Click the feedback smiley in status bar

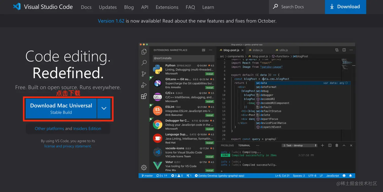coord(344,176)
